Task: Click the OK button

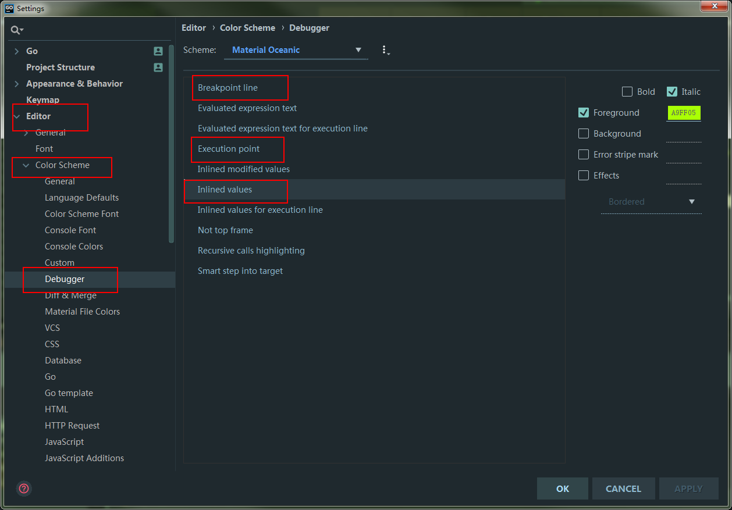Action: pos(562,488)
